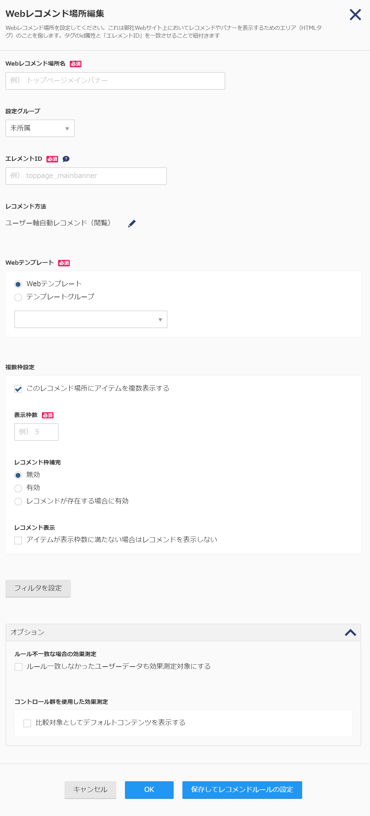Focus the Webレコメンド場所名 input field
The width and height of the screenshot is (370, 816).
[115, 81]
